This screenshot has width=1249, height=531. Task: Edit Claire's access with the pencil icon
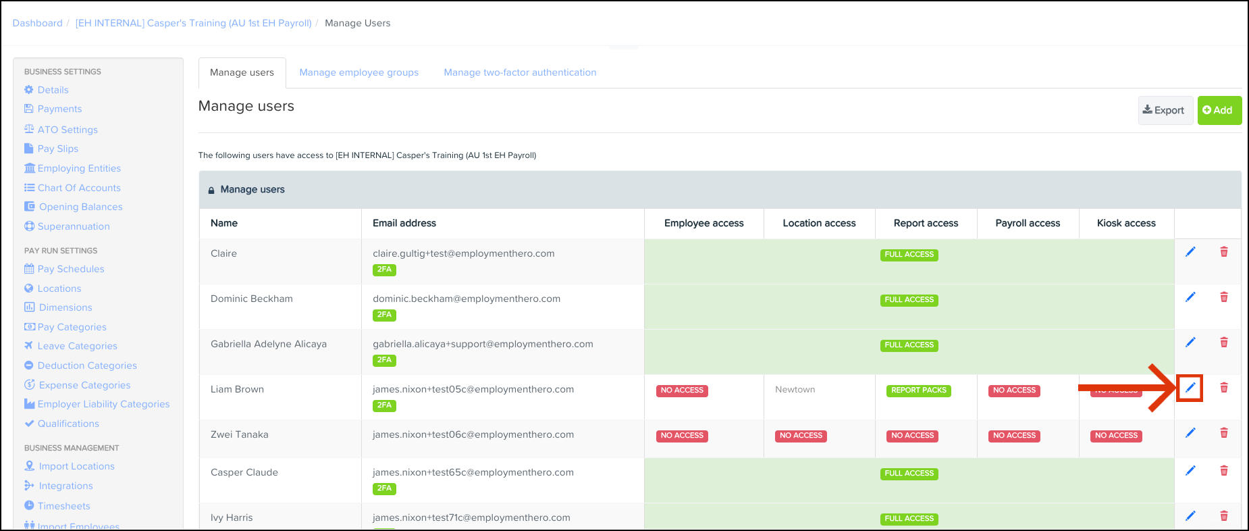(x=1190, y=252)
